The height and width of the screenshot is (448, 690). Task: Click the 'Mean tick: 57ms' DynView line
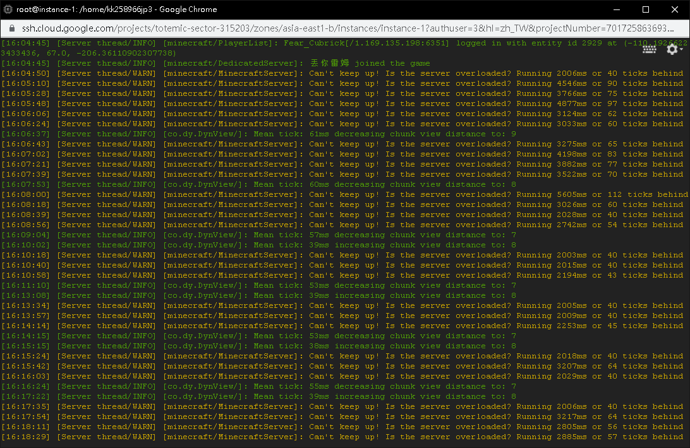coord(259,235)
